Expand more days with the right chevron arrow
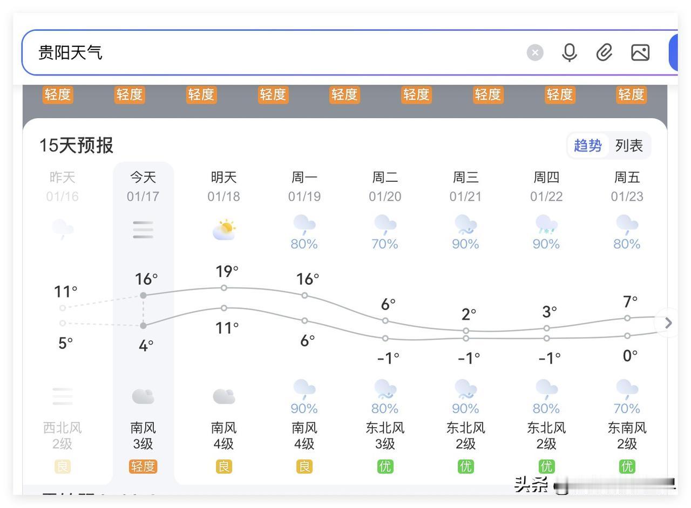The image size is (691, 508). coord(668,322)
